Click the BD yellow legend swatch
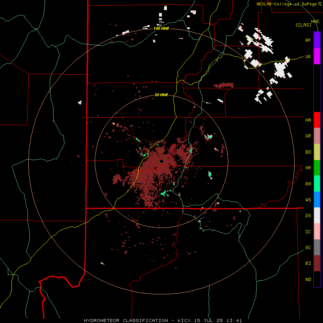This screenshot has width=323, height=323. coord(317,152)
